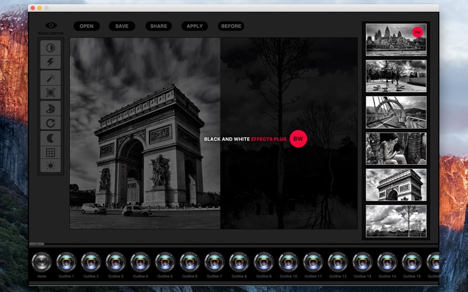The width and height of the screenshot is (468, 292).
Task: Select the Angkor Wat temple thumbnail
Action: coord(396,40)
